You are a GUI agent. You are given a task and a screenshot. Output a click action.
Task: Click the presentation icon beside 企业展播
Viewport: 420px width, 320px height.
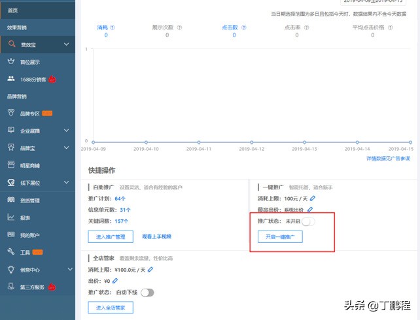[11, 130]
